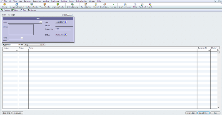Expand the Terms dropdown

click(22, 38)
